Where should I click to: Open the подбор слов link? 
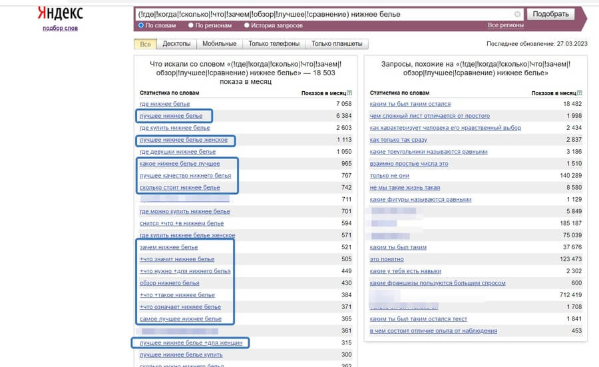(60, 28)
